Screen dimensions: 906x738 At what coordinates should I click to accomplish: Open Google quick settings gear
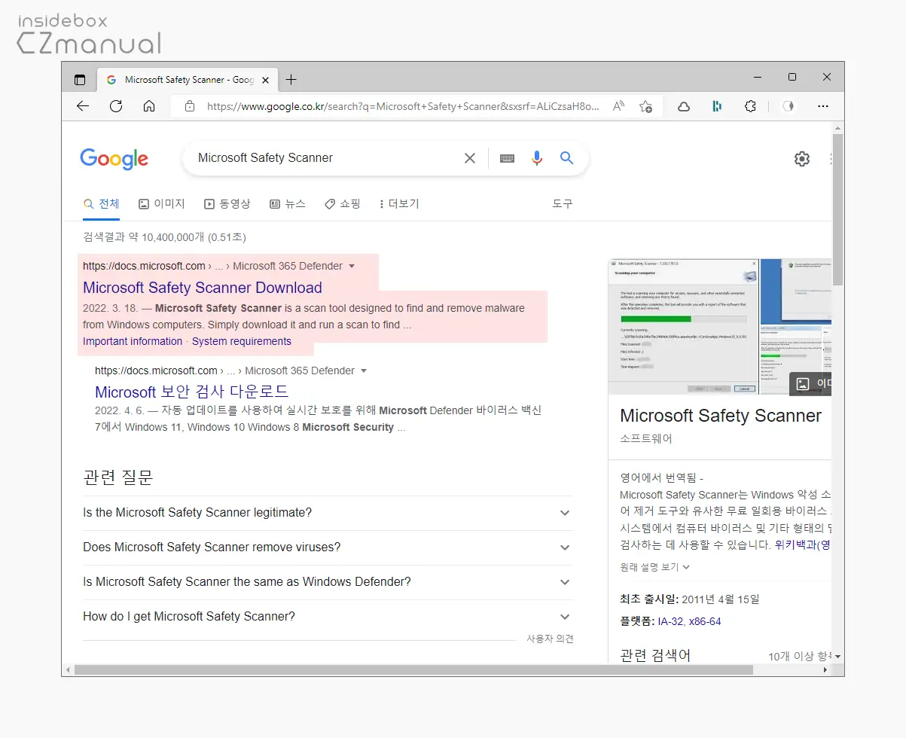tap(802, 159)
